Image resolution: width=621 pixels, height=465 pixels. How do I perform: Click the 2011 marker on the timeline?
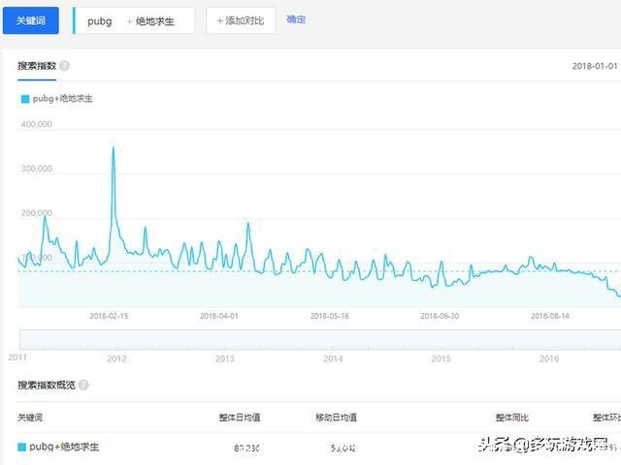point(17,357)
